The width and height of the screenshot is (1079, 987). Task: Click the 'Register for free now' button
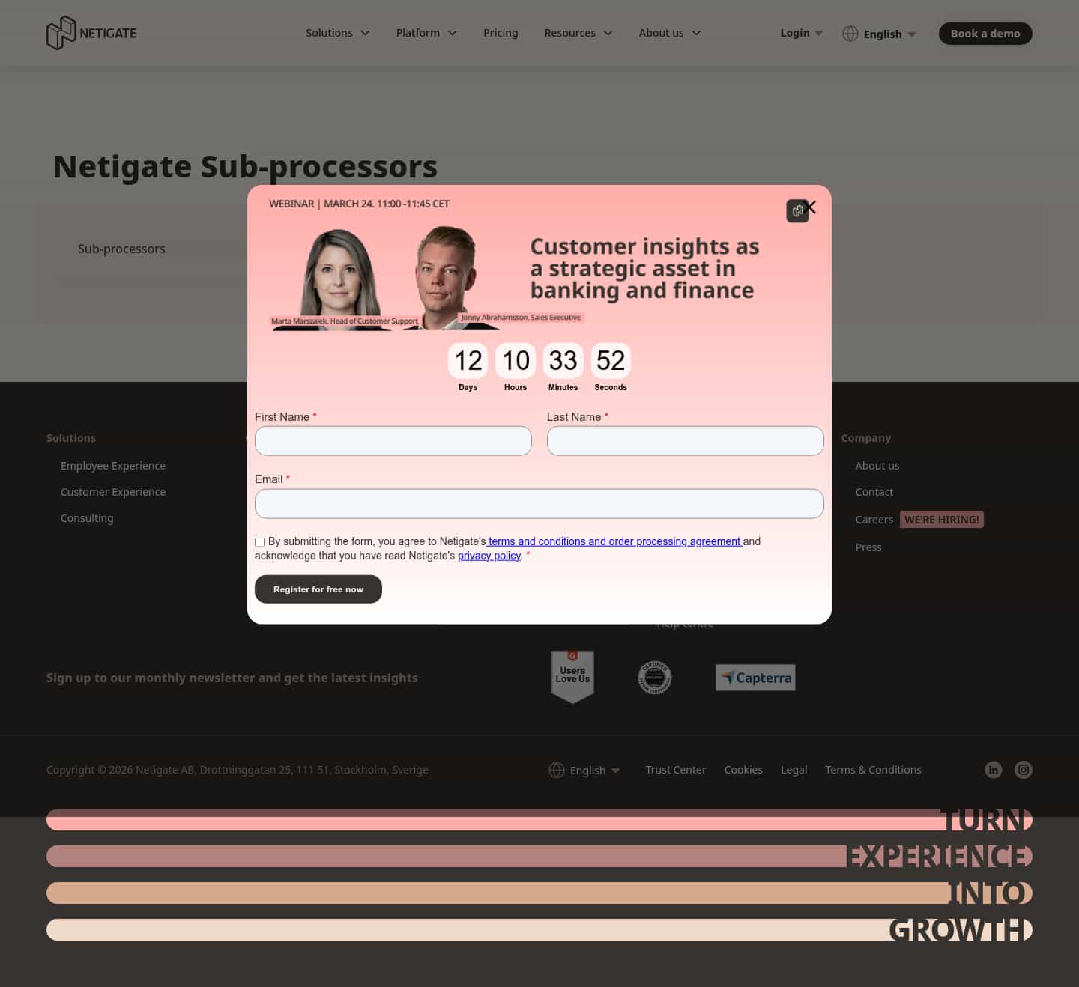click(x=318, y=589)
